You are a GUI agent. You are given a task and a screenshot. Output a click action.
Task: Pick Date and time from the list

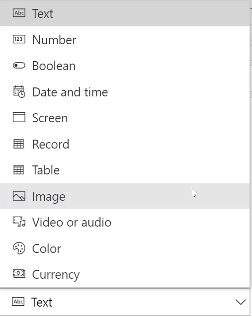(x=125, y=92)
